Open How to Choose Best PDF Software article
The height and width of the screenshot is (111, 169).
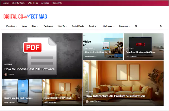tap(29, 69)
